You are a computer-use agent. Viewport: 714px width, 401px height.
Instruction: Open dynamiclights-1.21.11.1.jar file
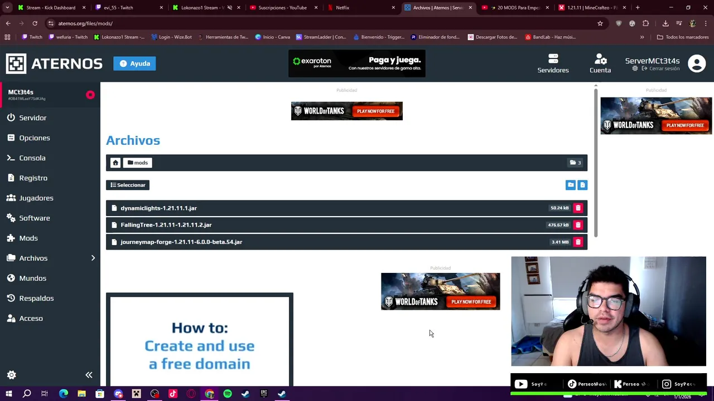coord(346,208)
